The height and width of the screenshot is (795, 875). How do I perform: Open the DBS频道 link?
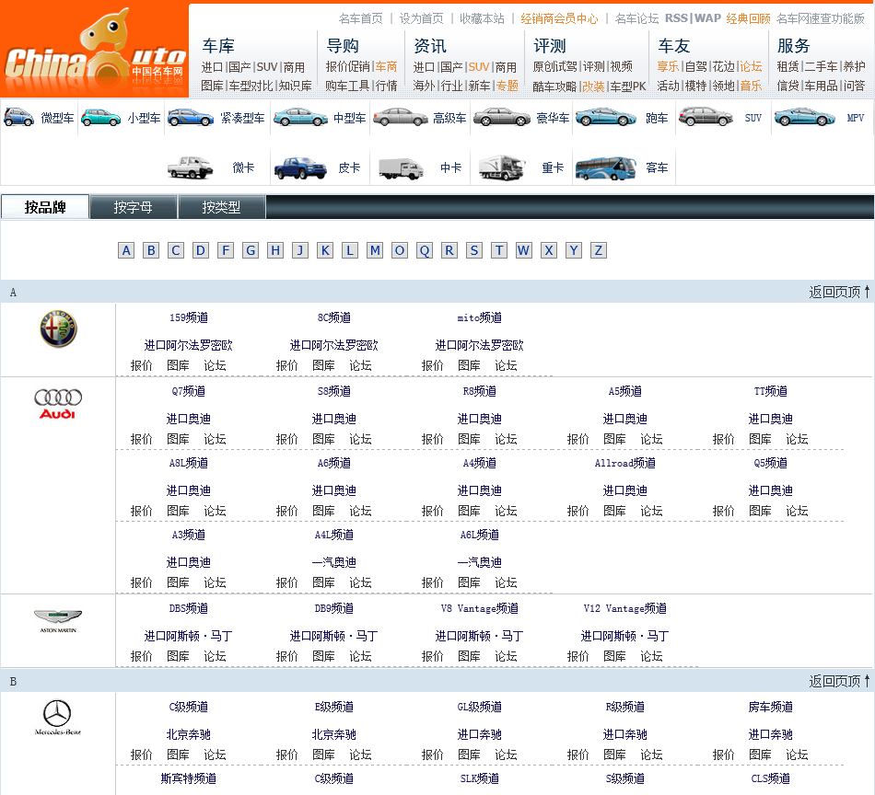coord(189,609)
